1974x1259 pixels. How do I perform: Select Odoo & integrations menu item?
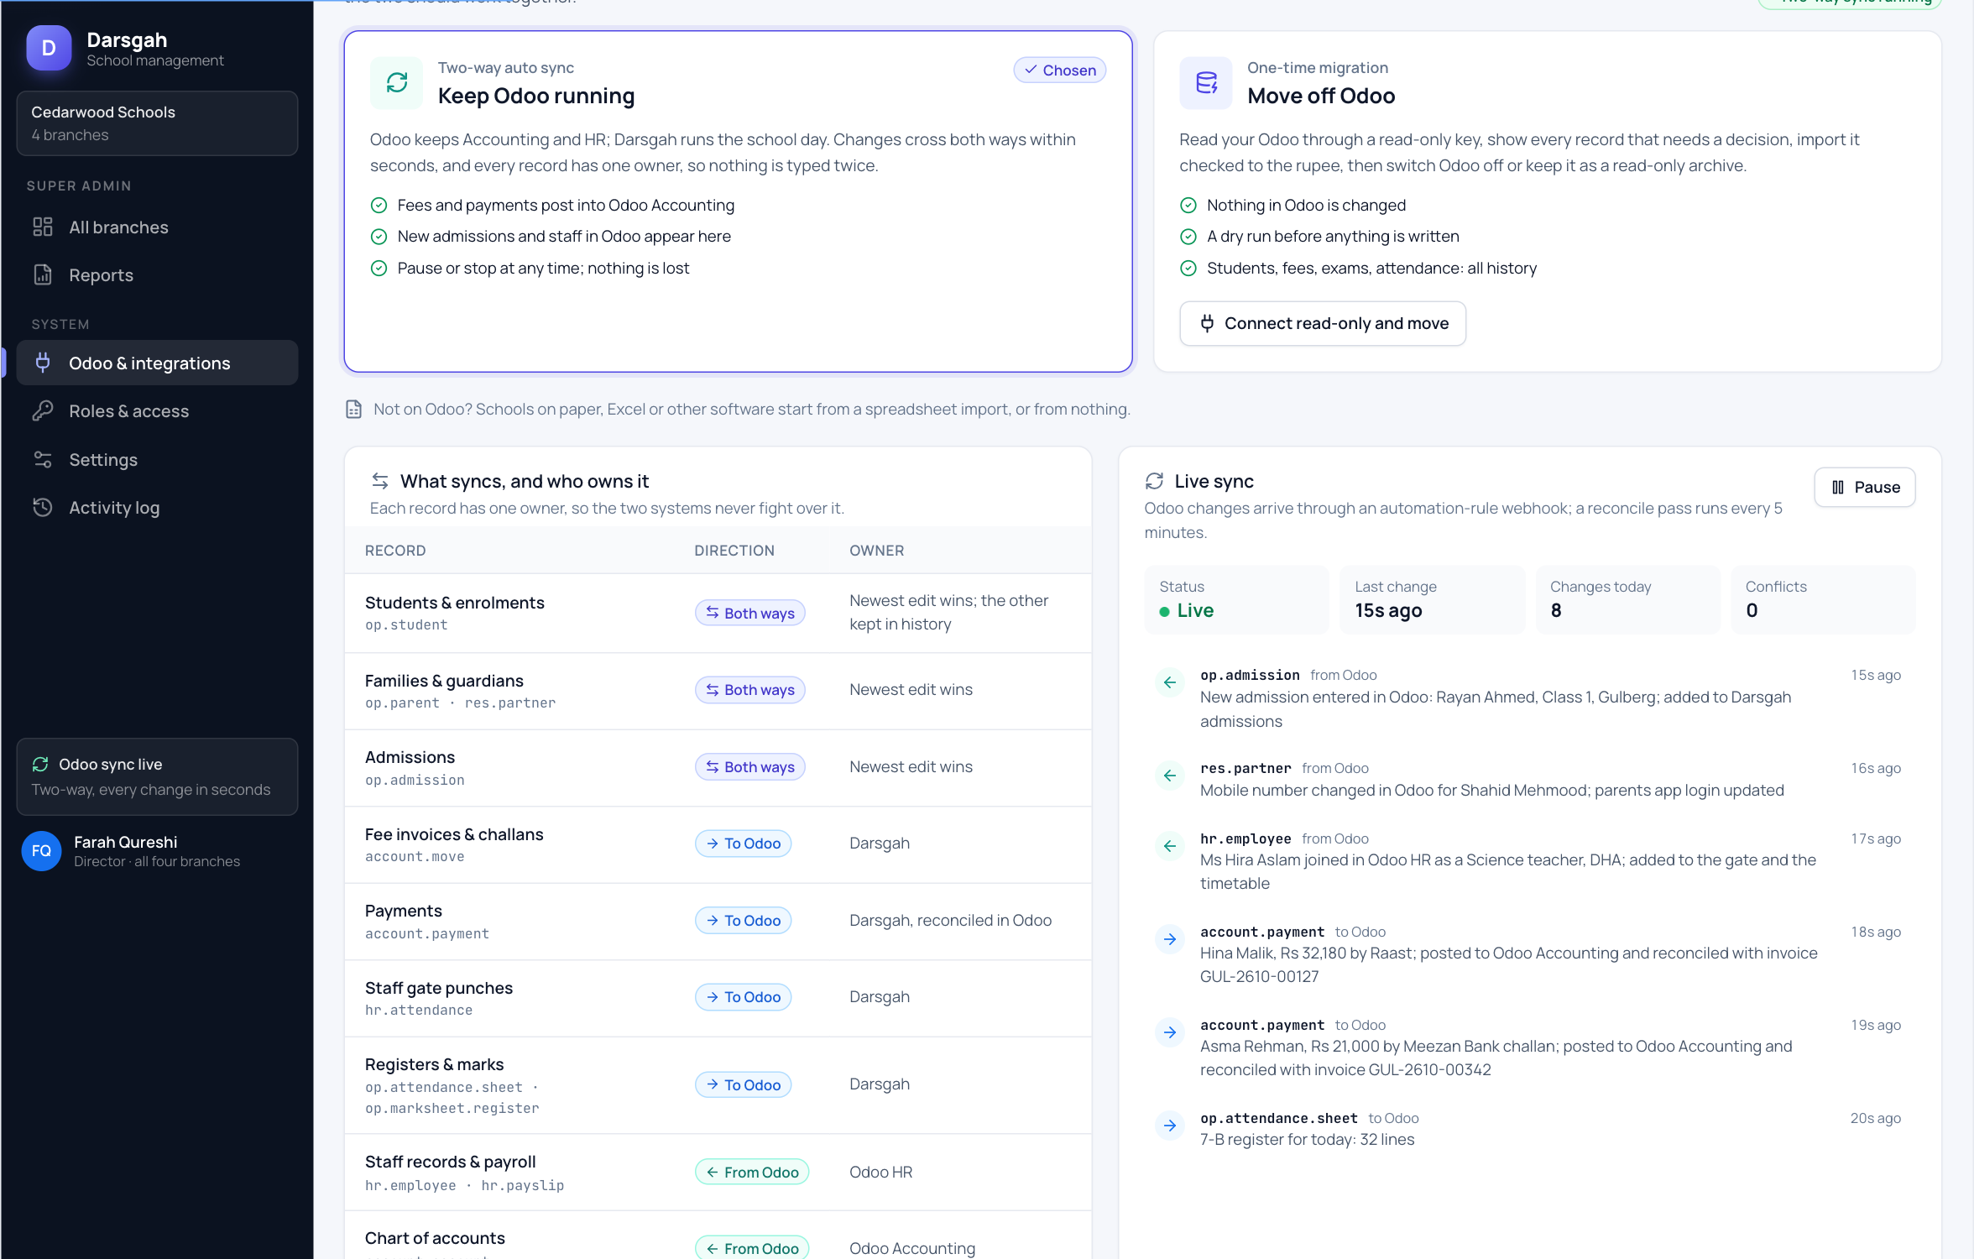157,363
